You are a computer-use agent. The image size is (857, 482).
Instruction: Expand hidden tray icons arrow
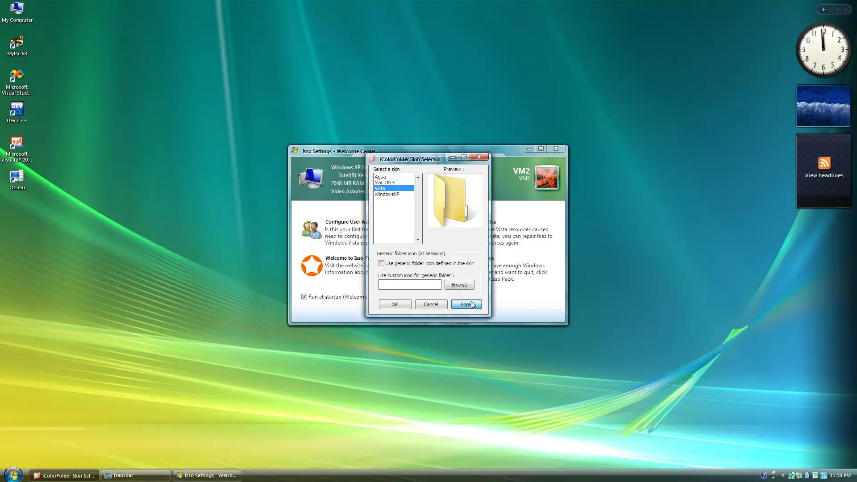pos(783,475)
